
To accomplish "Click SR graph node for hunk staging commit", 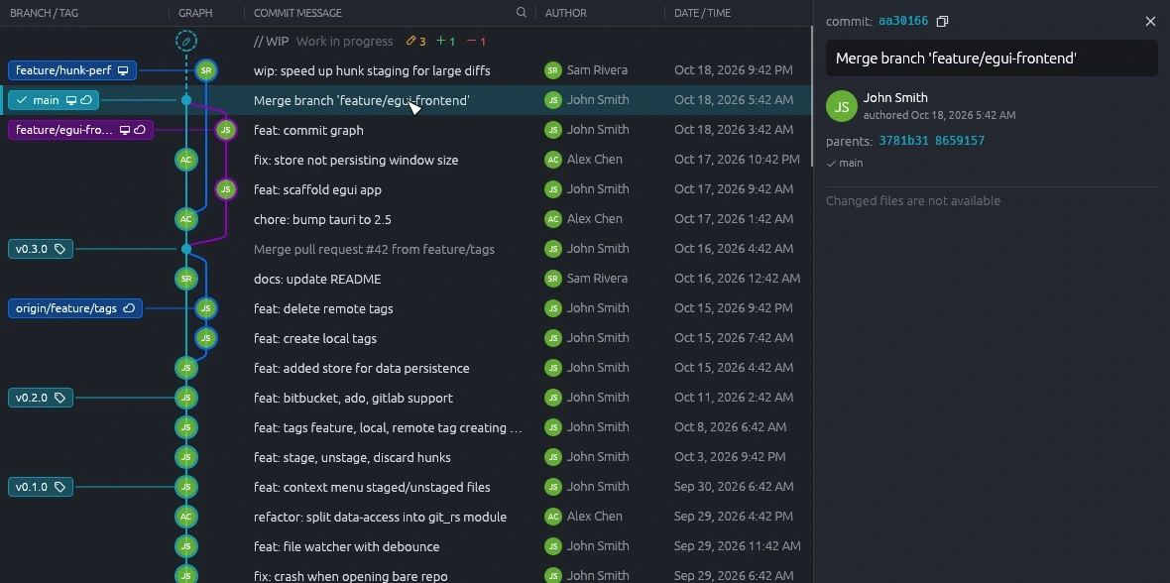I will 206,71.
